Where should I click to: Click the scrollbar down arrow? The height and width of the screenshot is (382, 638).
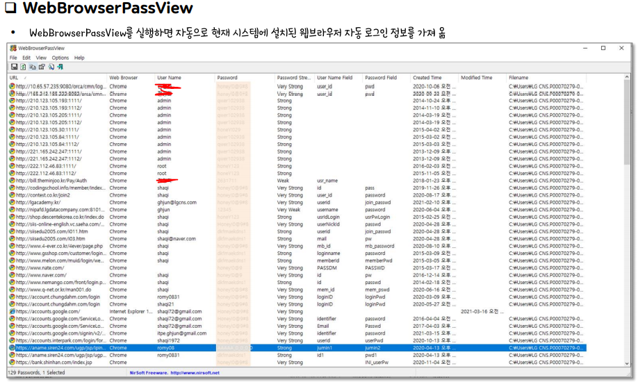627,363
